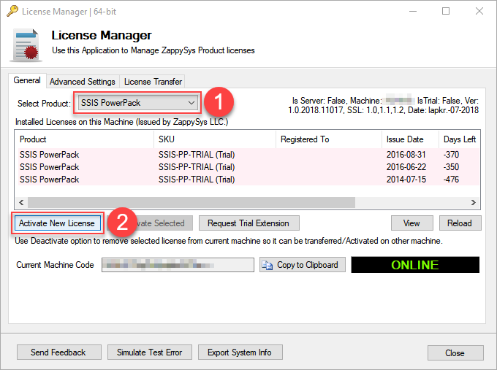Sort by the Product column header
This screenshot has height=370, width=497.
(84, 139)
